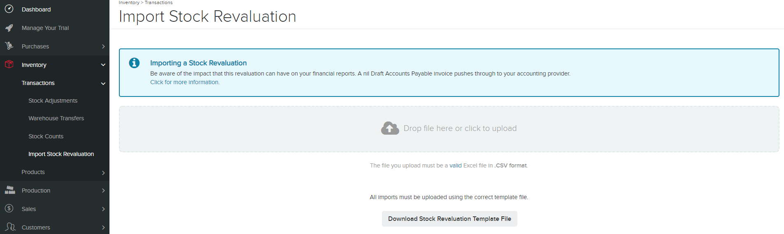
Task: Click the Dashboard gauge icon
Action: (x=9, y=9)
